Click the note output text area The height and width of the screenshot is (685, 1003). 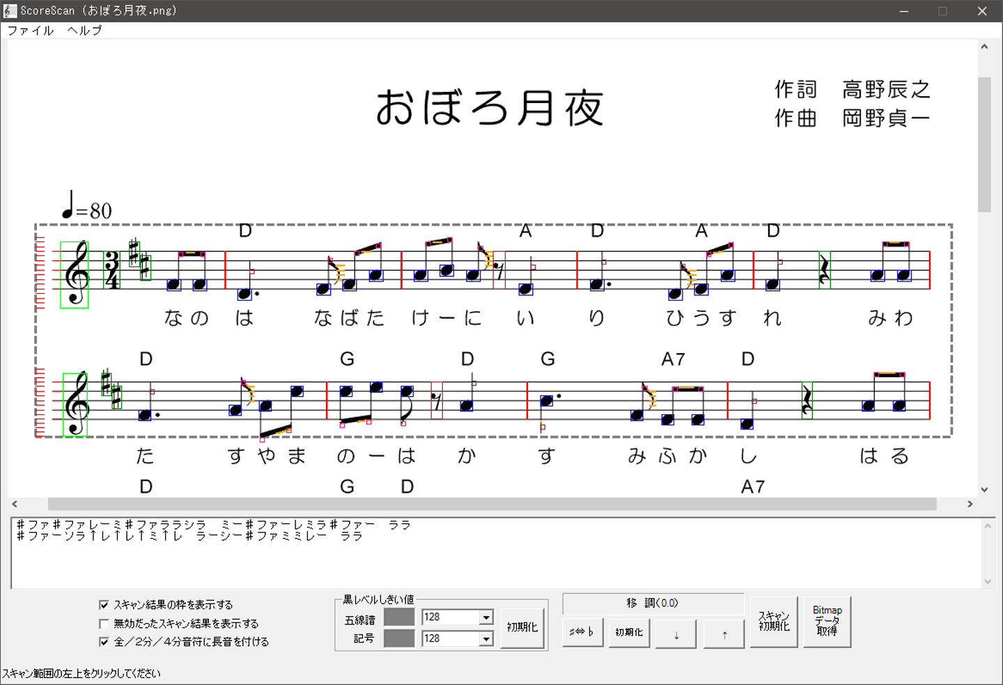coord(497,553)
